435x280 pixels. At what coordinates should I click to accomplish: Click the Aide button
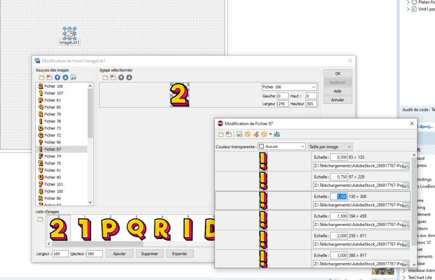pos(338,91)
